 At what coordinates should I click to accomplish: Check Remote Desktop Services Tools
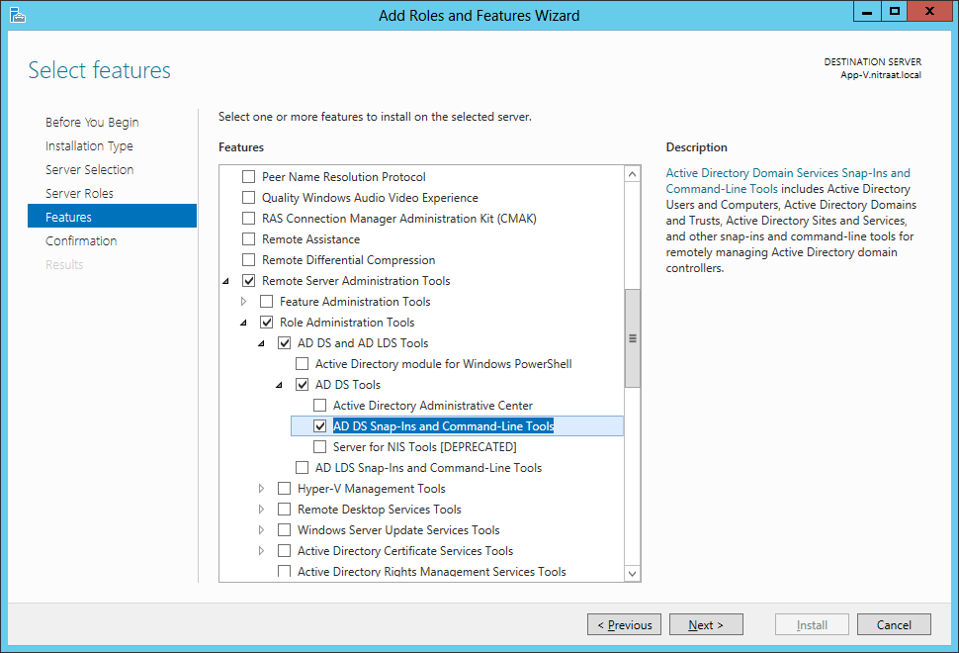tap(284, 510)
